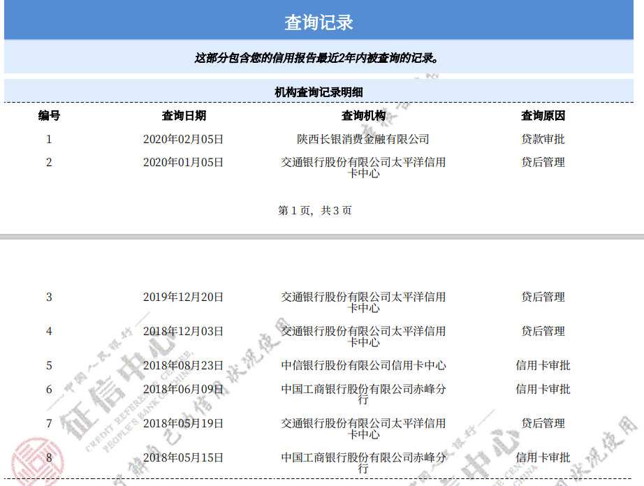
Task: Click 贷后管理 in the 2019年12月20日 row
Action: click(x=543, y=297)
